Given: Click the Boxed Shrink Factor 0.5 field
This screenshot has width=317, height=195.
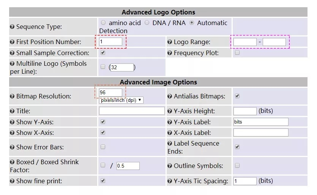Looking at the screenshot, I should (x=128, y=166).
